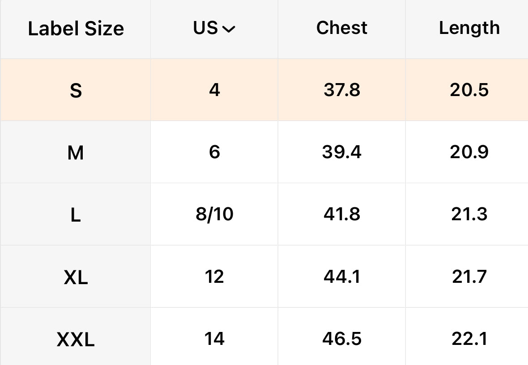528x365 pixels.
Task: Click US size 4 cell
Action: pyautogui.click(x=214, y=91)
